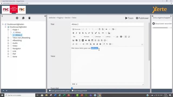This screenshot has width=173, height=97.
Task: Click the Toon preview button
Action: (x=129, y=18)
